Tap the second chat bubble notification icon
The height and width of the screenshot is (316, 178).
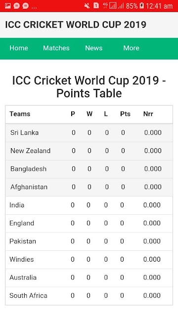(x=25, y=6)
